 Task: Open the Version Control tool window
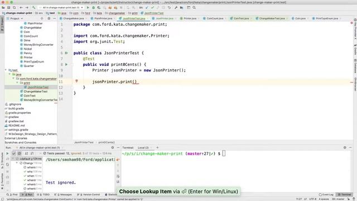(x=88, y=195)
